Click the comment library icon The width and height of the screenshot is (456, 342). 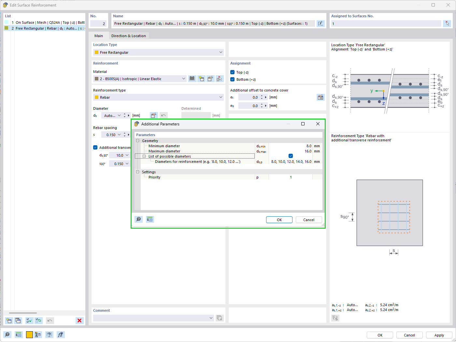point(220,318)
